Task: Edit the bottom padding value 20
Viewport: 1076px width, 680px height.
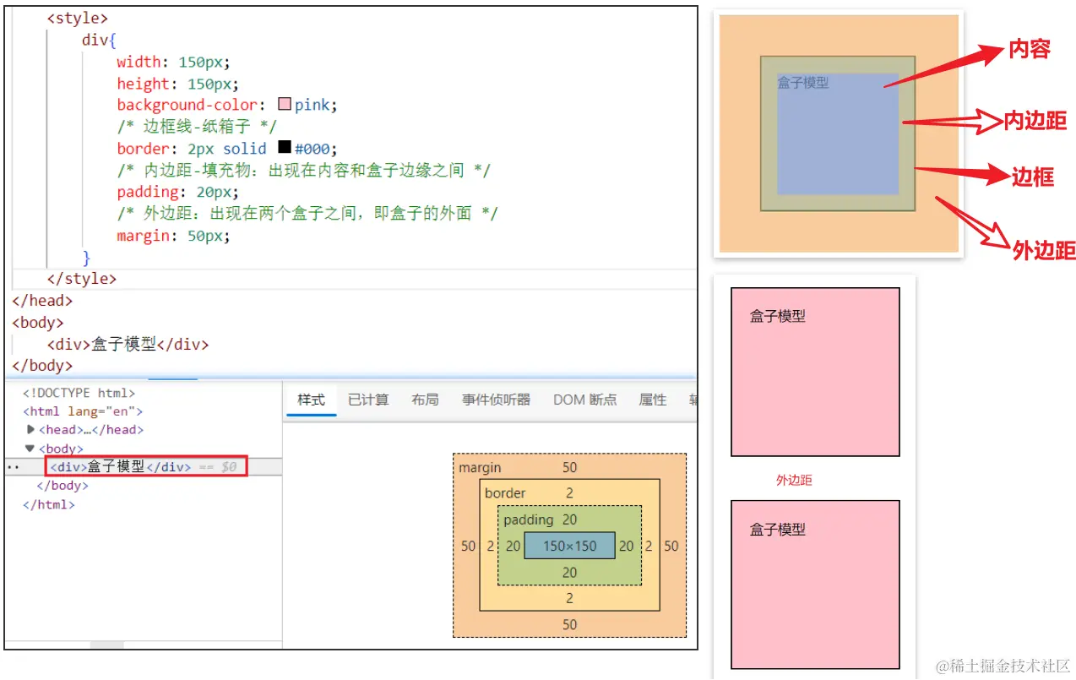Action: coord(569,572)
